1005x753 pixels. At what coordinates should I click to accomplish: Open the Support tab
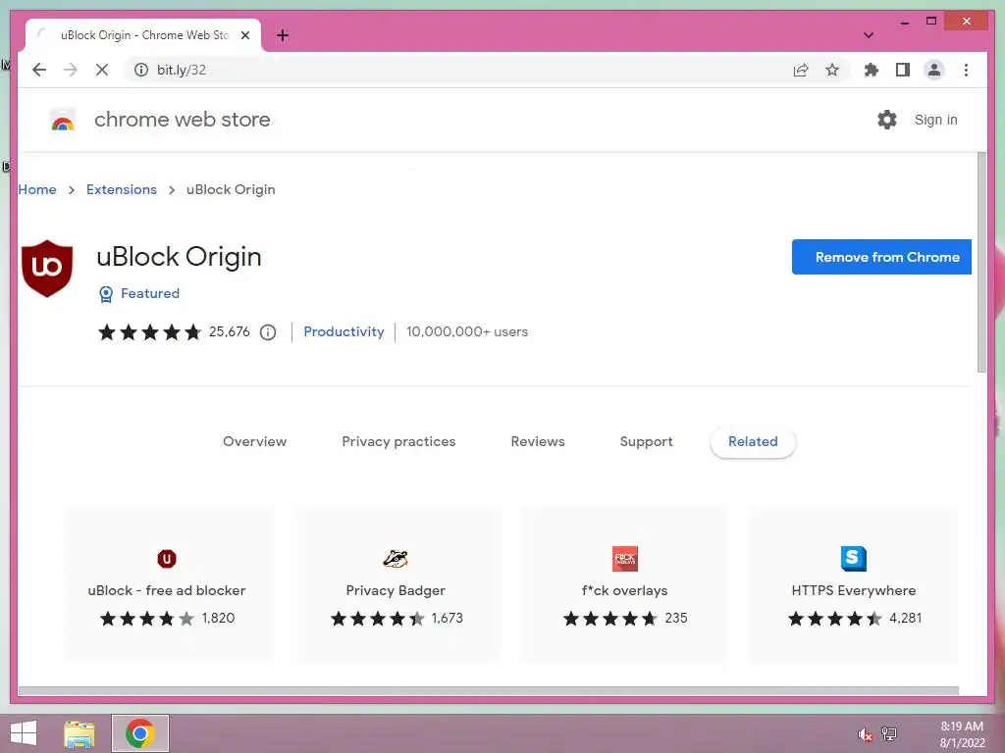(646, 442)
